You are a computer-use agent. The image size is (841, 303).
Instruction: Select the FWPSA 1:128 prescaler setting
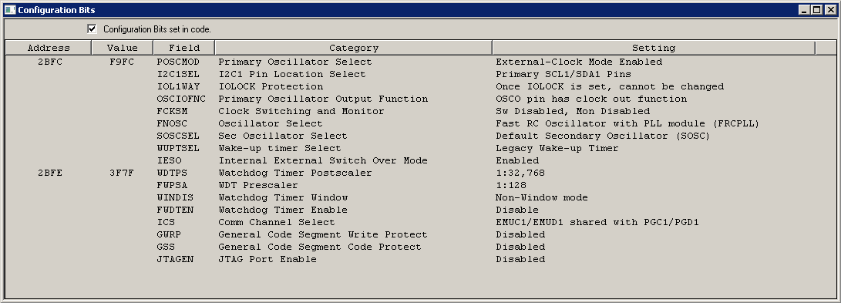tap(510, 185)
